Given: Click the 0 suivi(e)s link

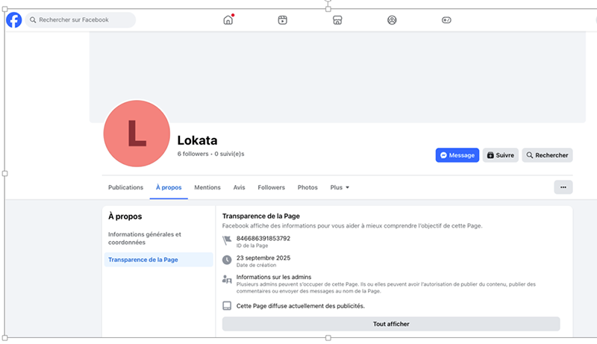Looking at the screenshot, I should click(x=229, y=154).
